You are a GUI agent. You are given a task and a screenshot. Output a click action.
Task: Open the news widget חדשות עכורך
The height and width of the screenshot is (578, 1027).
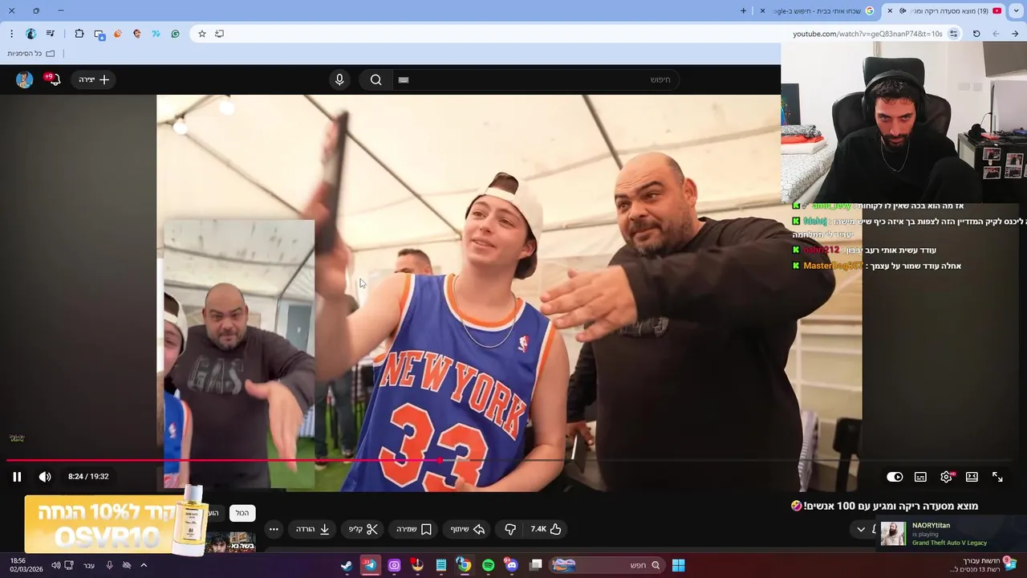click(983, 564)
